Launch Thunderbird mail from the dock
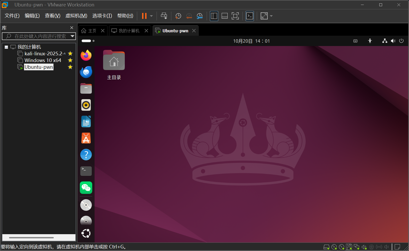Viewport: 409px width, 251px height. point(86,72)
